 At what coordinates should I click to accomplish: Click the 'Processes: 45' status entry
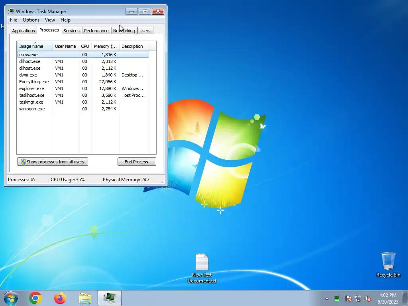click(22, 180)
